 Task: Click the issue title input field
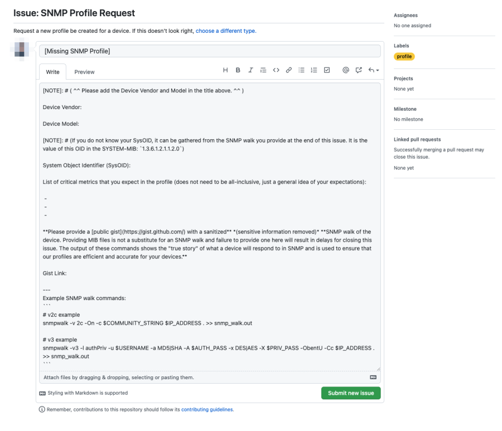click(x=210, y=51)
